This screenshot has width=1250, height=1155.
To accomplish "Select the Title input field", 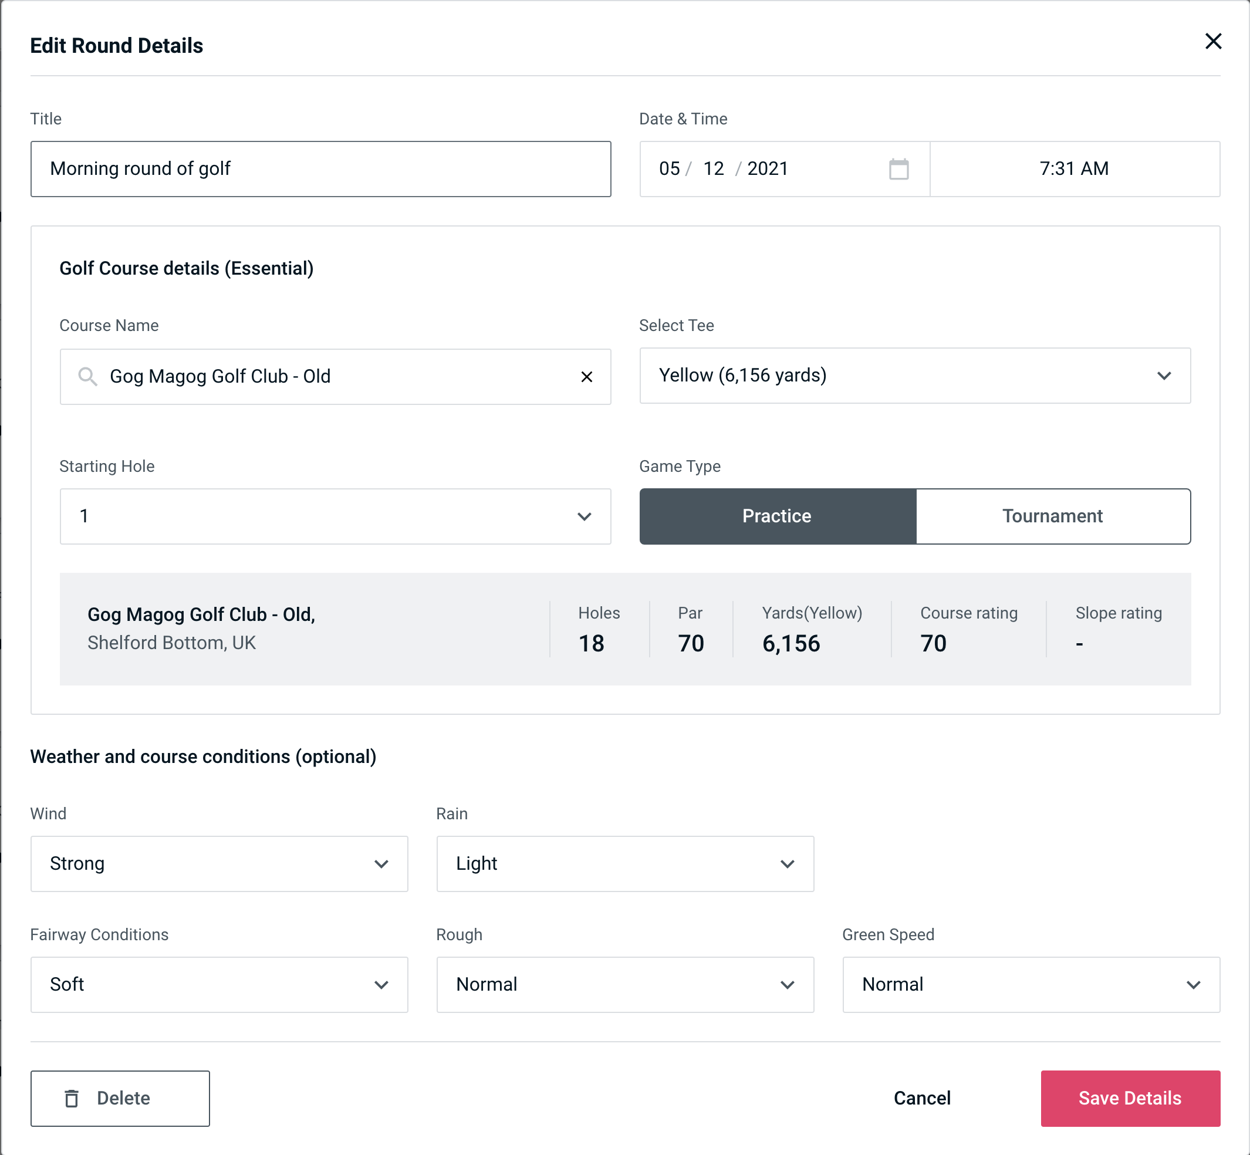I will click(x=322, y=169).
